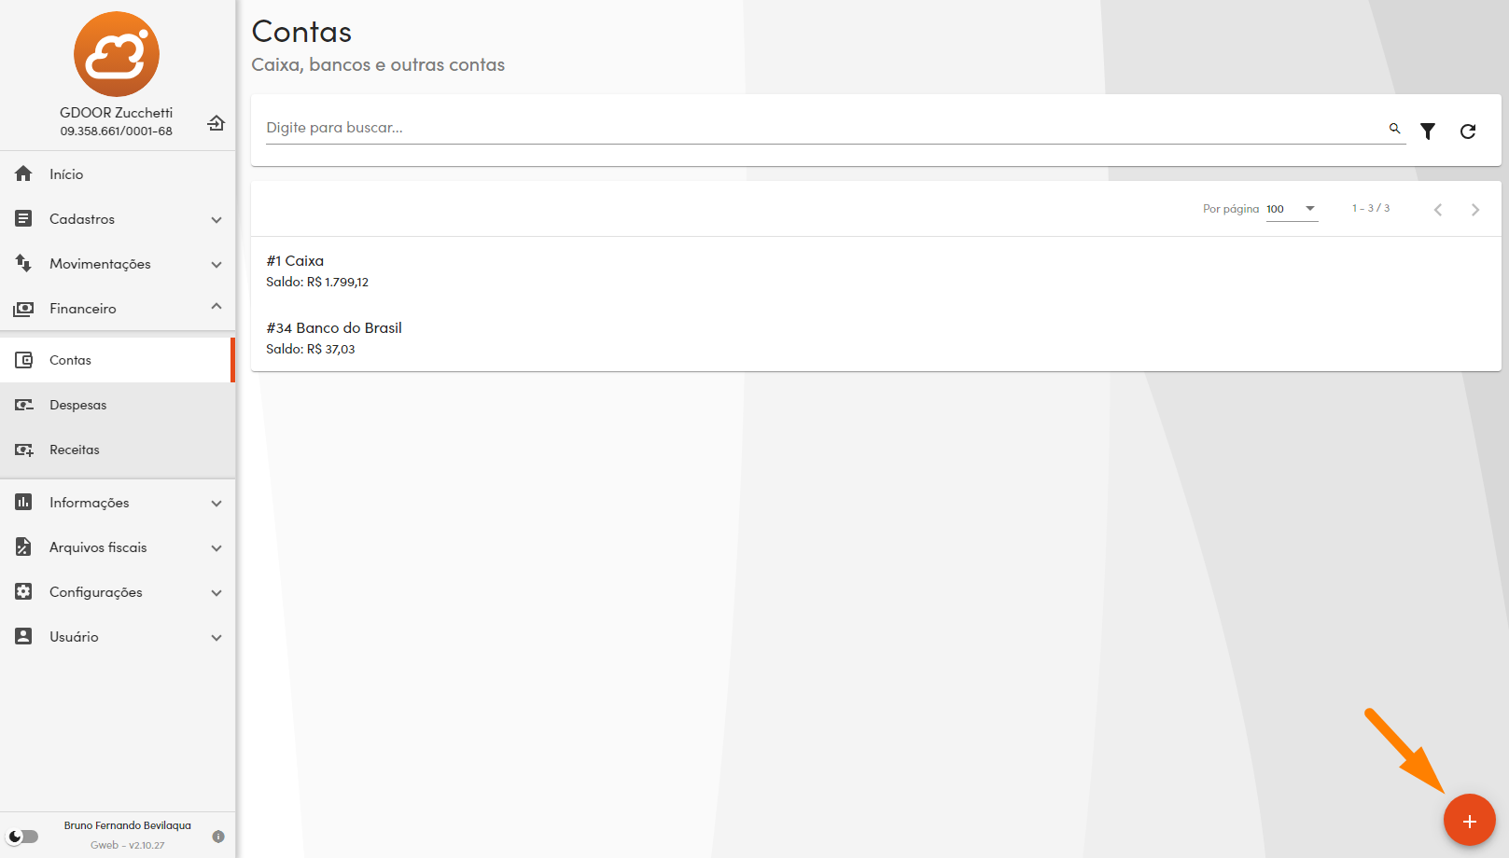Click the Financeiro money icon
The height and width of the screenshot is (858, 1509).
click(23, 308)
